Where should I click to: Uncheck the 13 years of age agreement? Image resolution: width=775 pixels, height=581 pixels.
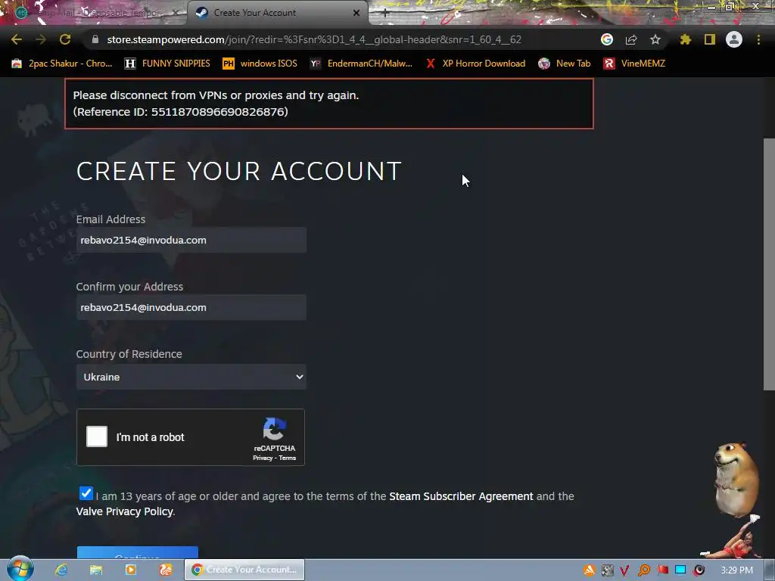click(86, 493)
